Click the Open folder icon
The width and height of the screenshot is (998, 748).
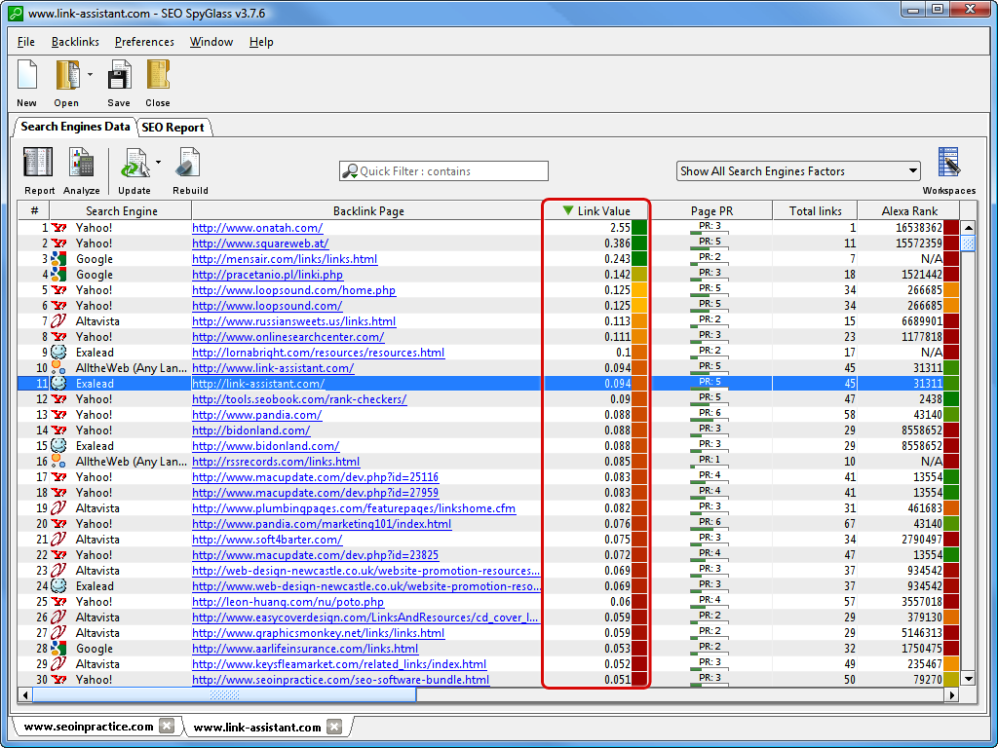(67, 76)
